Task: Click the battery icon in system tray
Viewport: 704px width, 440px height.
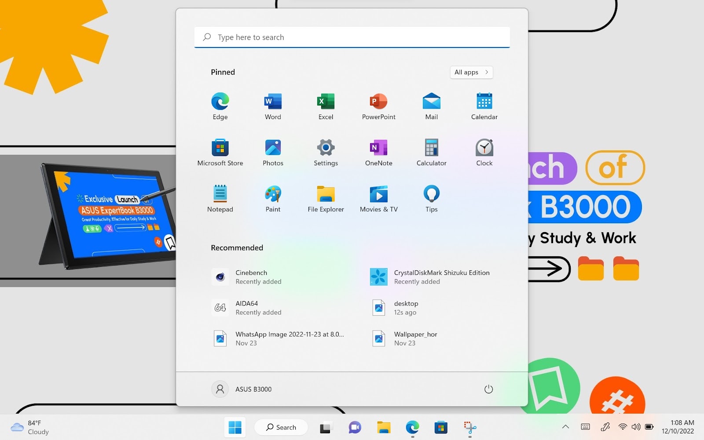Action: 649,427
